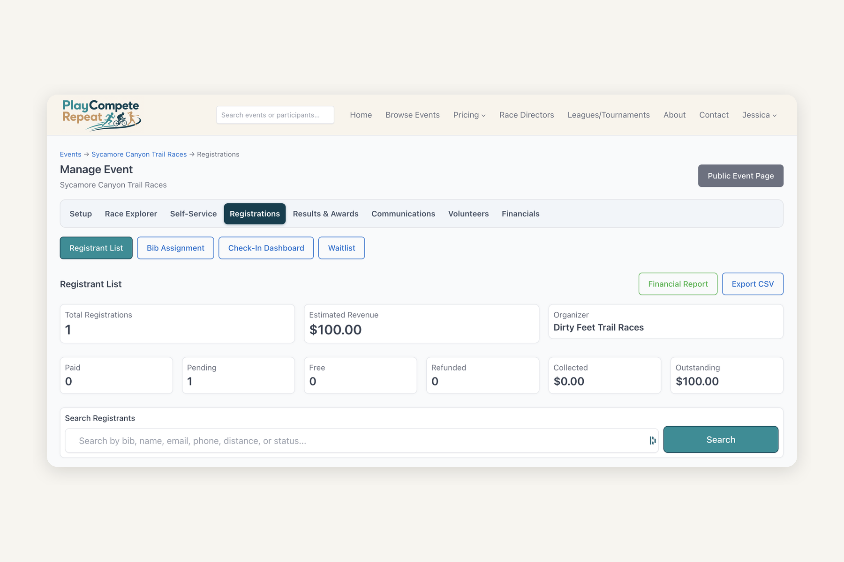
Task: Open the Jessica user menu
Action: (759, 115)
